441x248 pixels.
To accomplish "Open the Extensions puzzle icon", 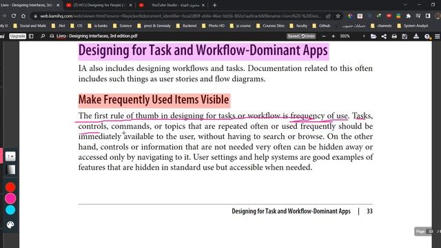I will click(409, 16).
